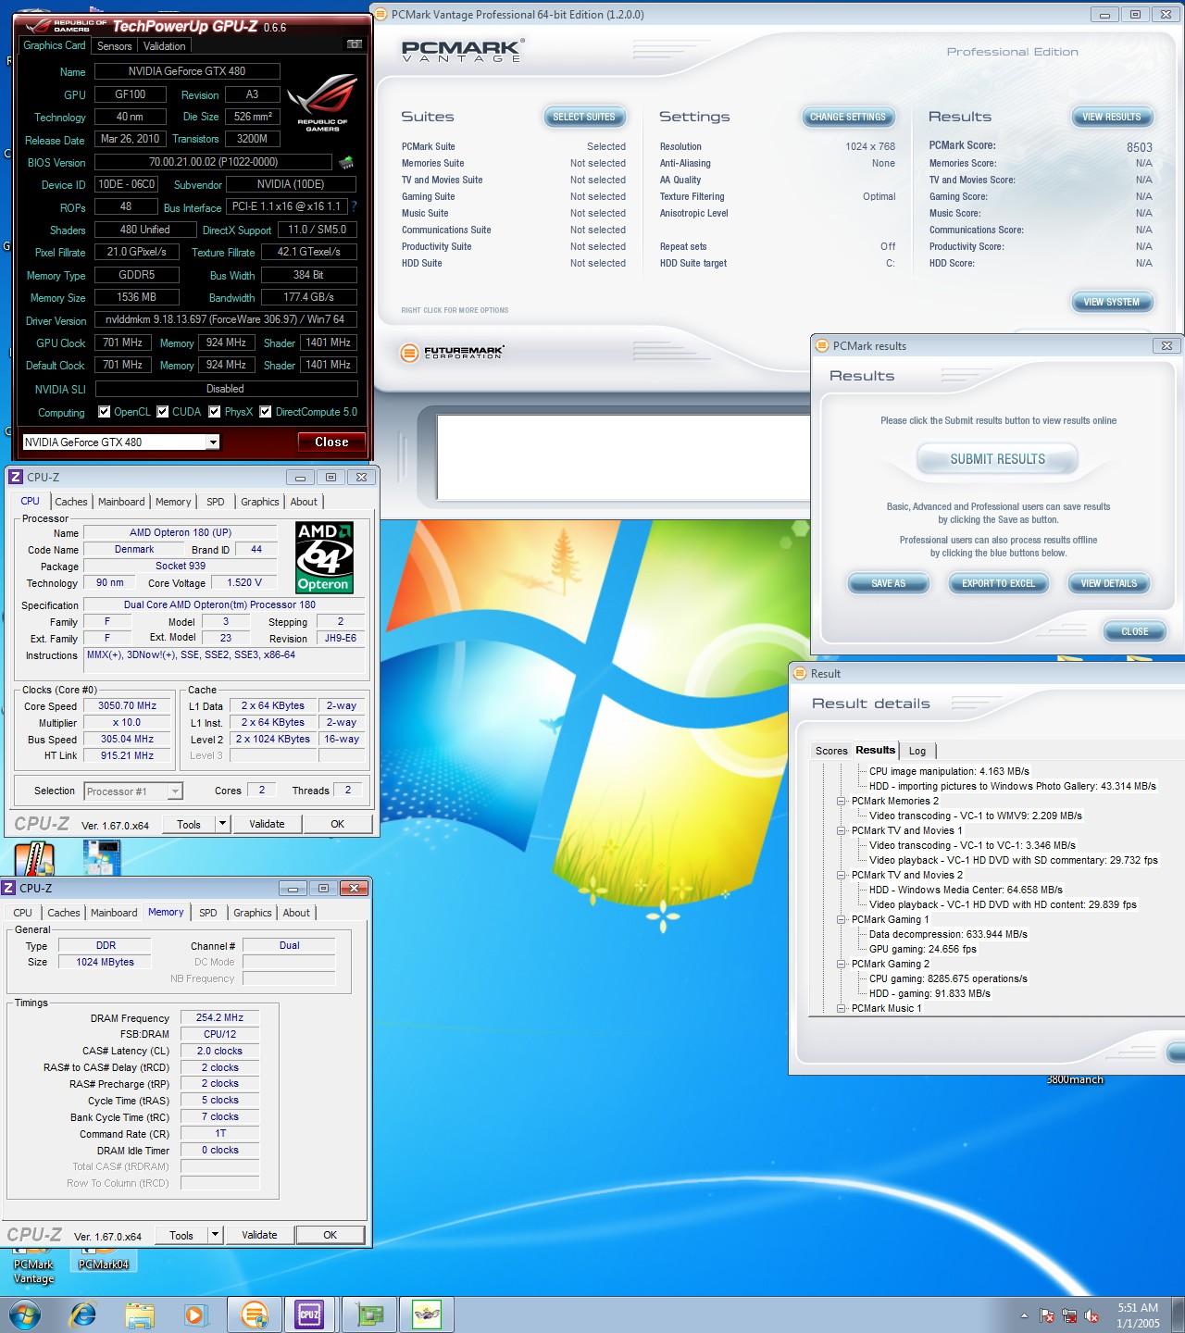Collapse the PCMark Memories 2 node
This screenshot has width=1185, height=1333.
[842, 801]
